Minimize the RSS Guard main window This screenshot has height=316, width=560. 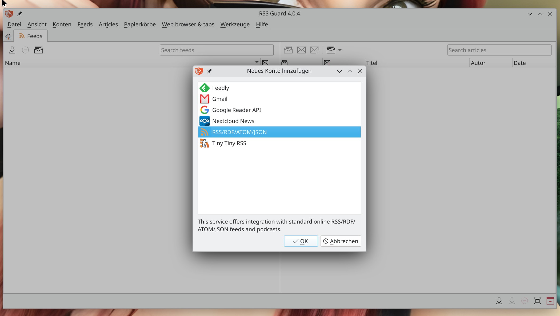(530, 14)
